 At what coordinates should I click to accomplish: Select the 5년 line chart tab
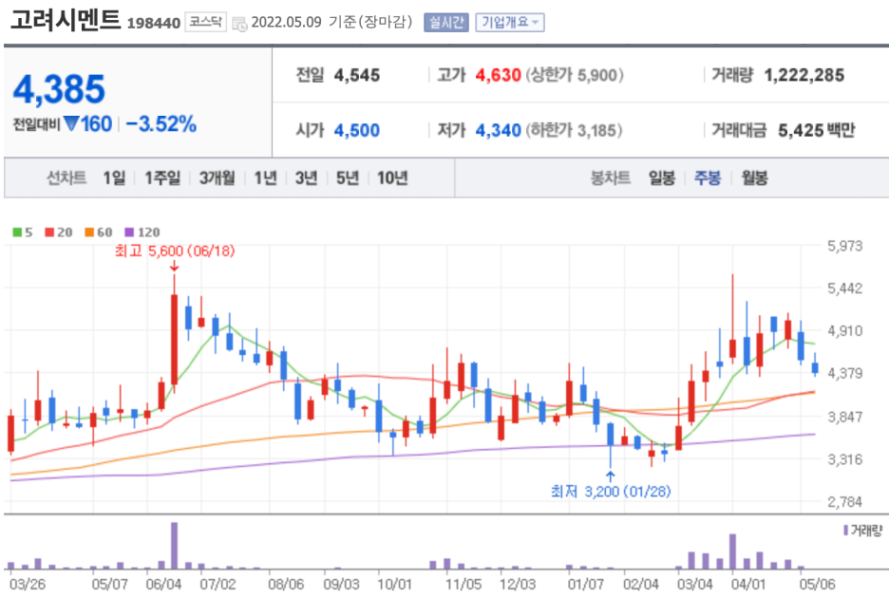tap(348, 177)
